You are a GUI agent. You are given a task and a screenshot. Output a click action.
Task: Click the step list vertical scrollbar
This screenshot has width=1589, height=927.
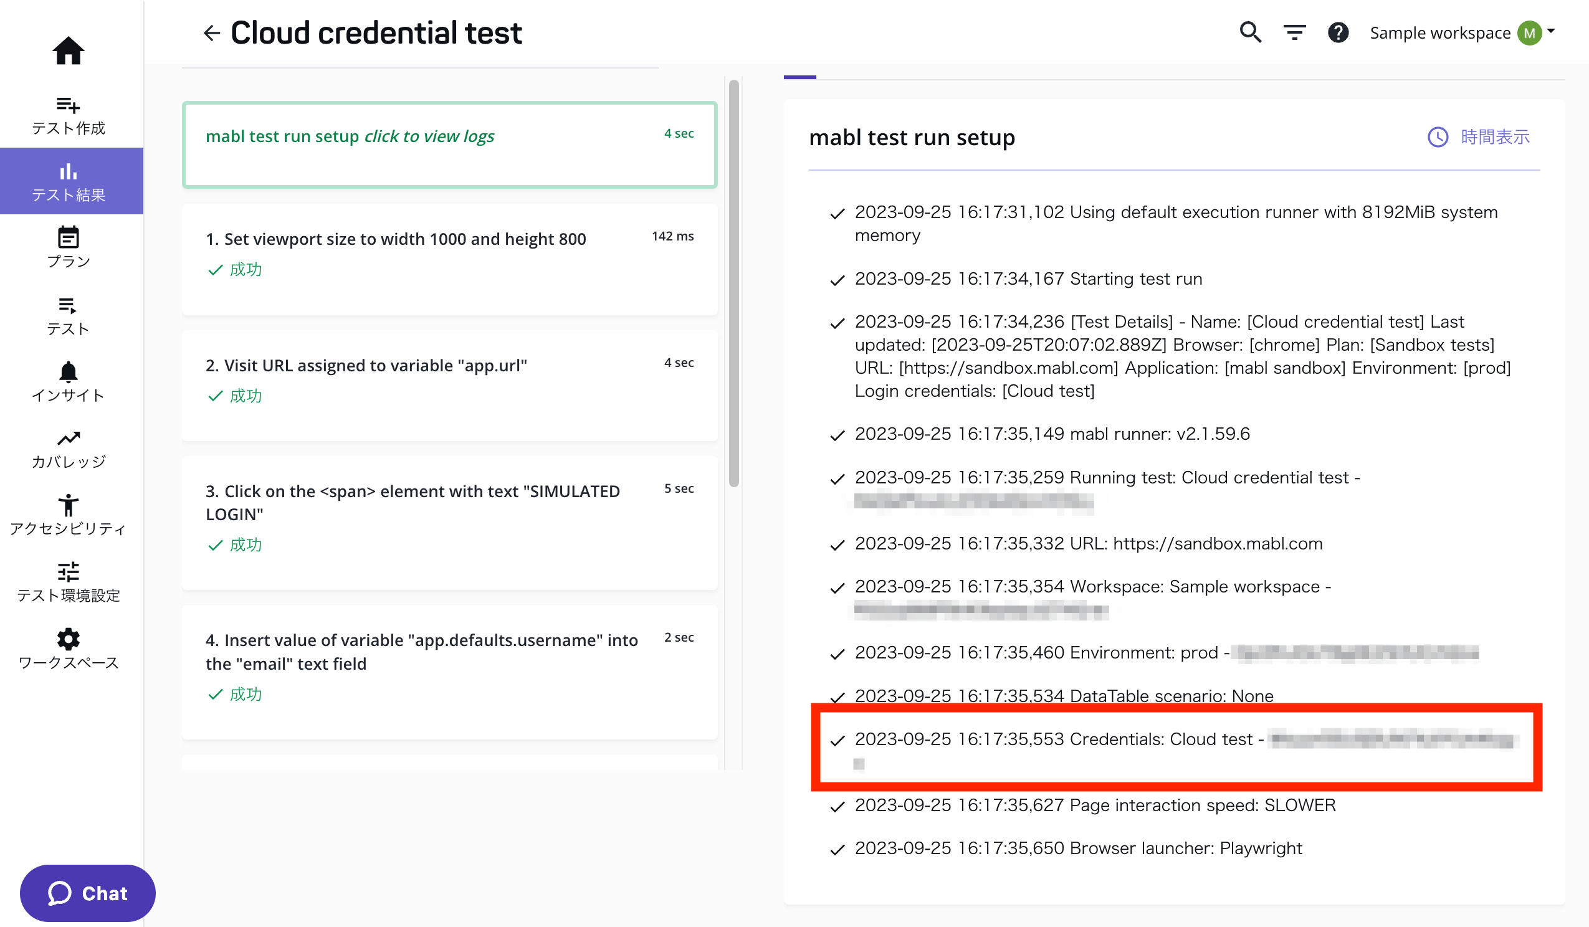(733, 284)
